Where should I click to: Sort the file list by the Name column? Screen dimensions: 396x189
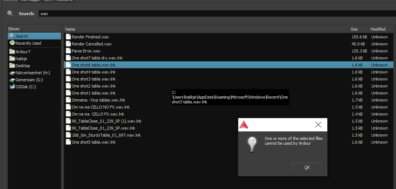coord(70,29)
